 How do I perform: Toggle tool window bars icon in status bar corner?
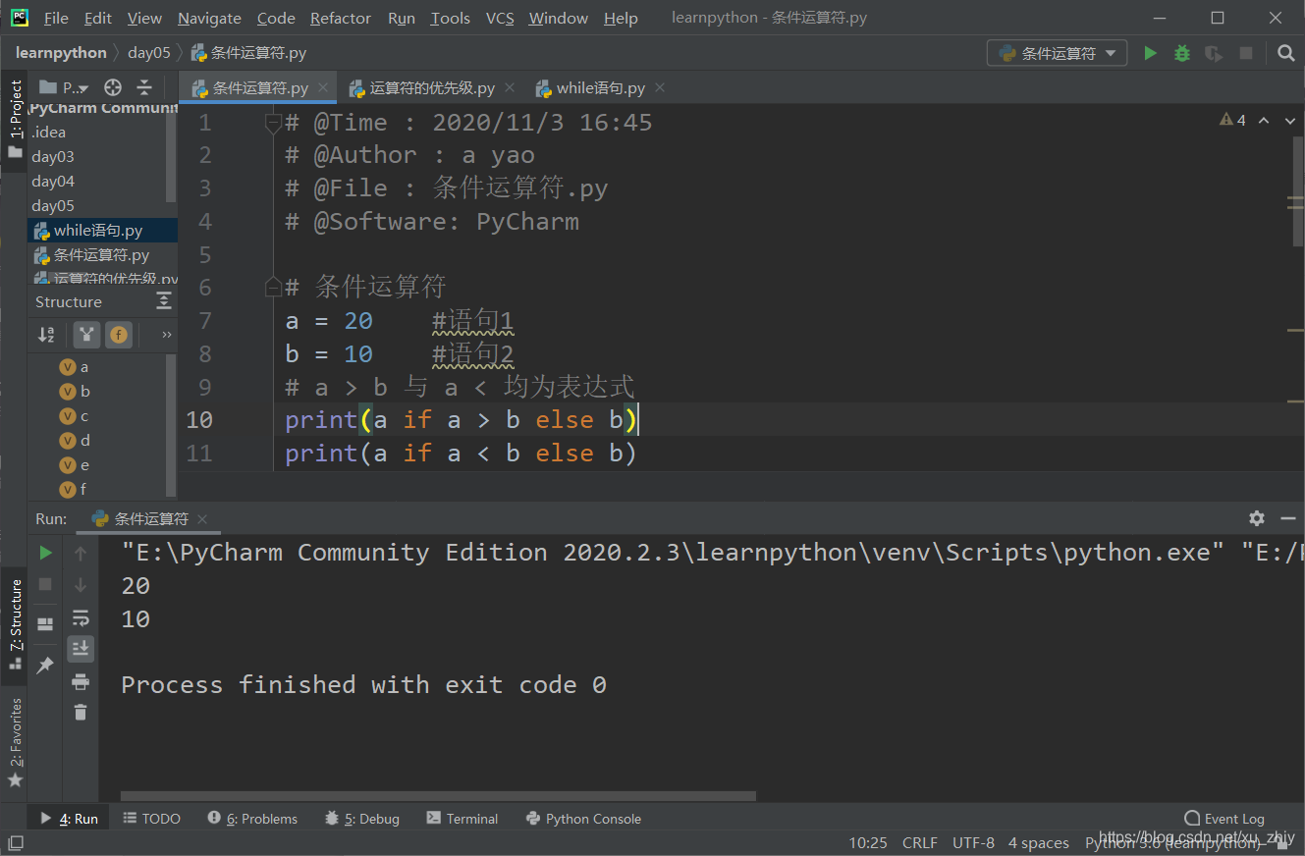tap(15, 842)
